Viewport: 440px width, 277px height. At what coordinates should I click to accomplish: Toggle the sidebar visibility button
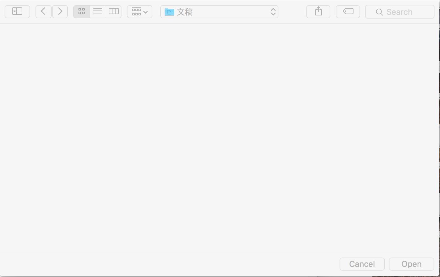point(17,12)
